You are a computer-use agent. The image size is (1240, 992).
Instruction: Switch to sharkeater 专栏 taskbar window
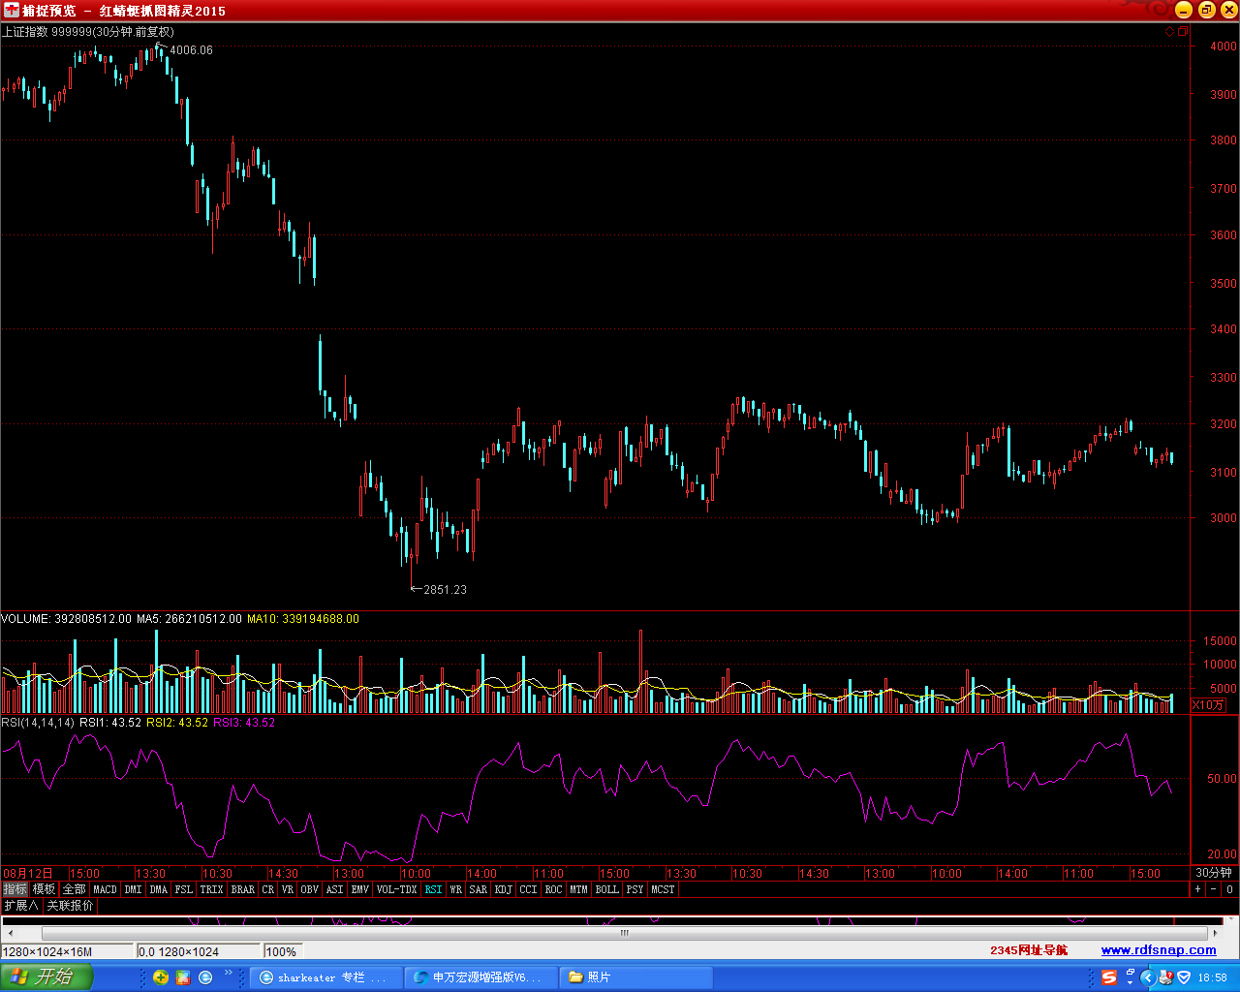coord(326,977)
